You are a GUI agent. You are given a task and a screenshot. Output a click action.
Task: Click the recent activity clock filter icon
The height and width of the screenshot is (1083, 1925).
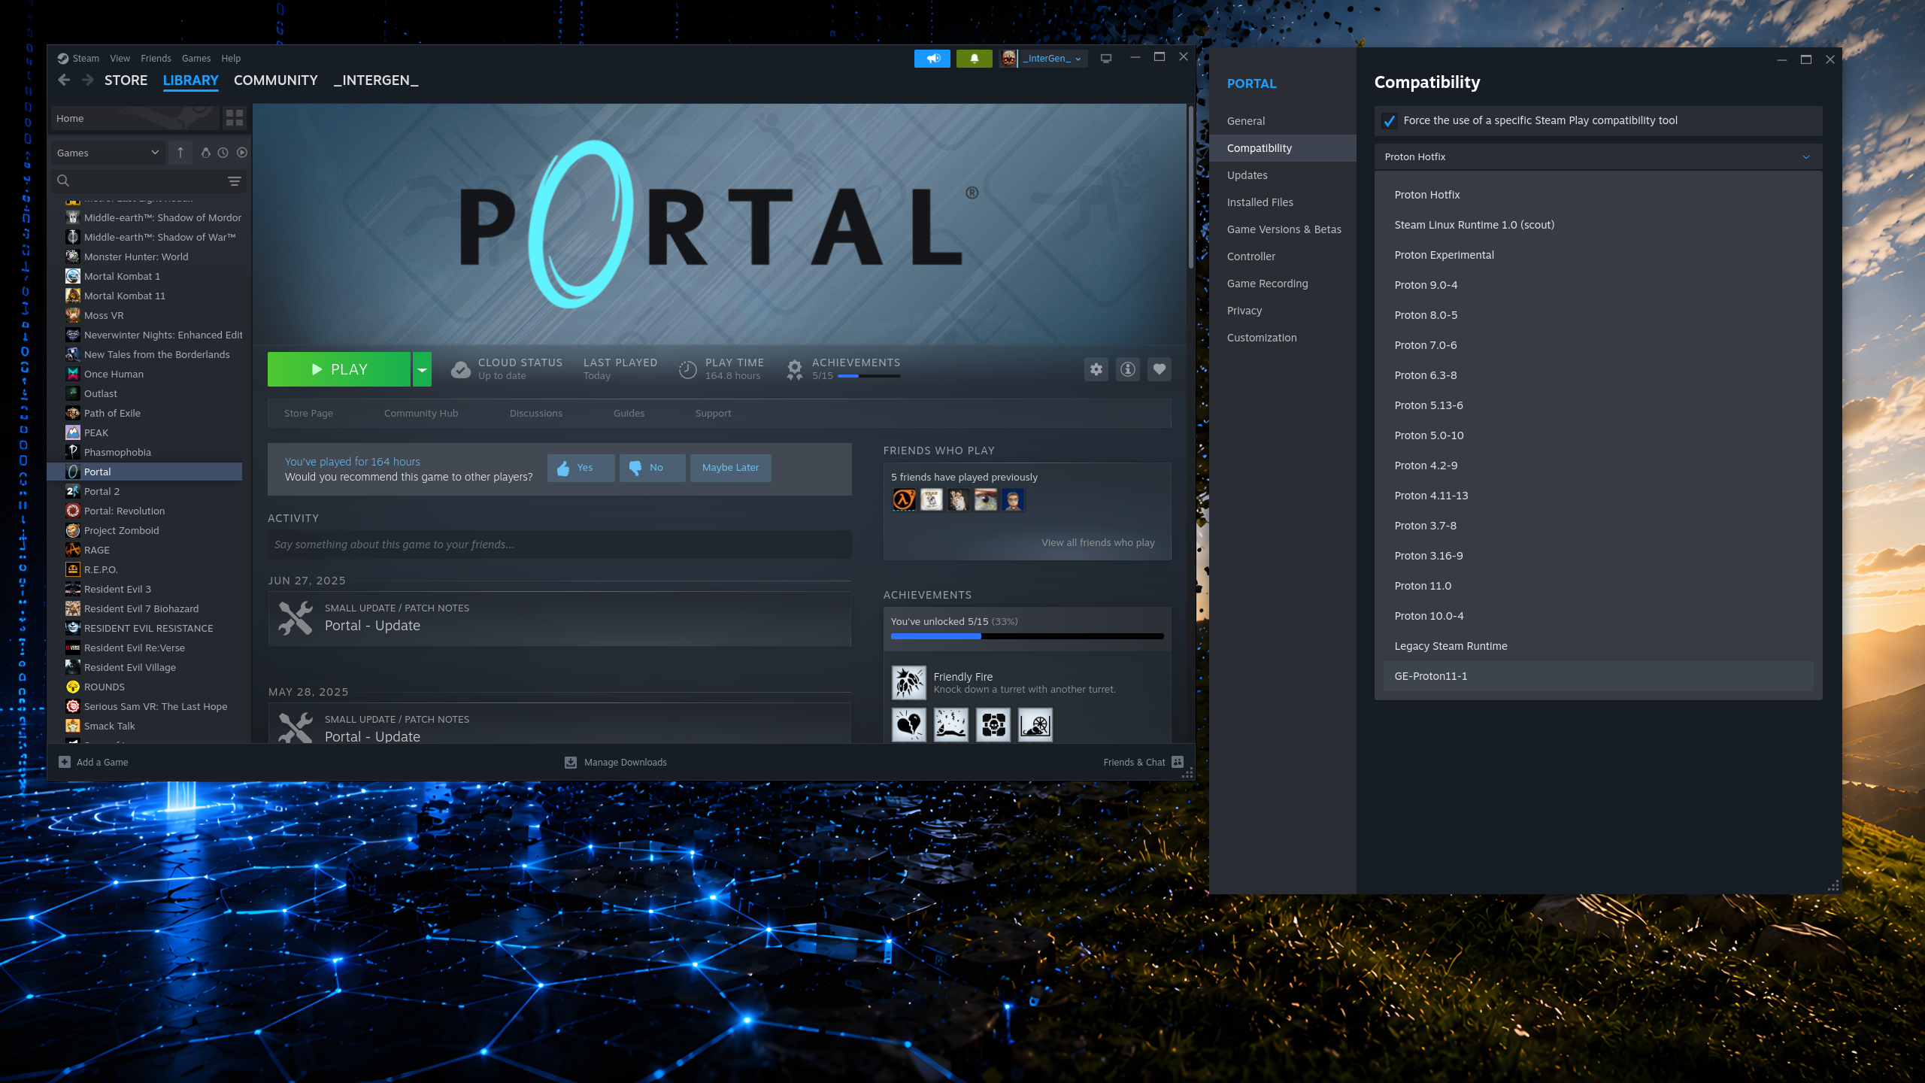coord(223,153)
